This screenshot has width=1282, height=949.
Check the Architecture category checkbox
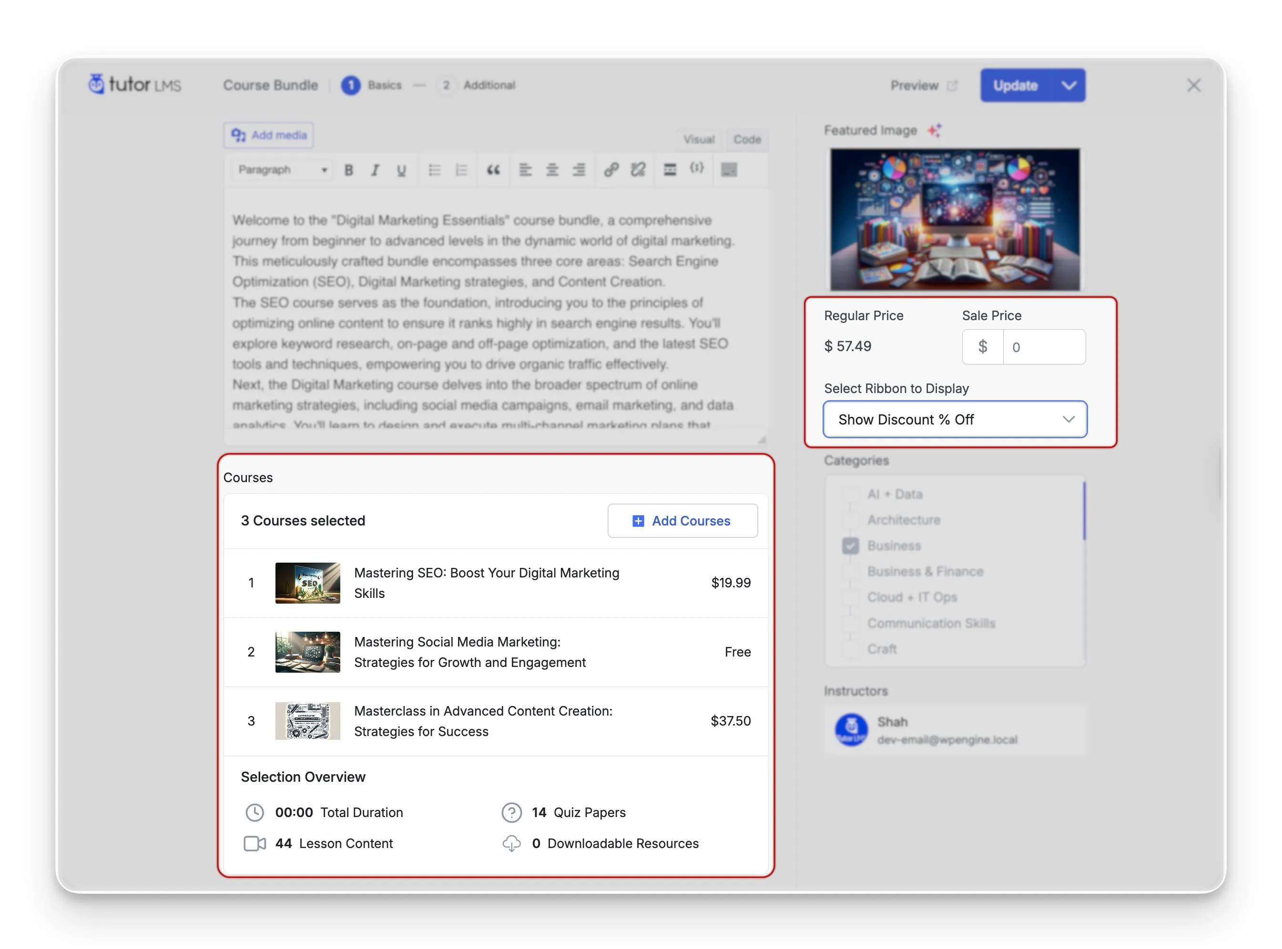click(x=850, y=520)
